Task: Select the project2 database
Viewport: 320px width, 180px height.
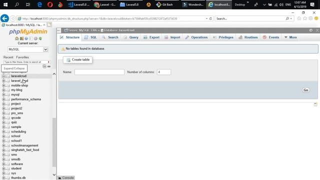Action: coord(16,108)
